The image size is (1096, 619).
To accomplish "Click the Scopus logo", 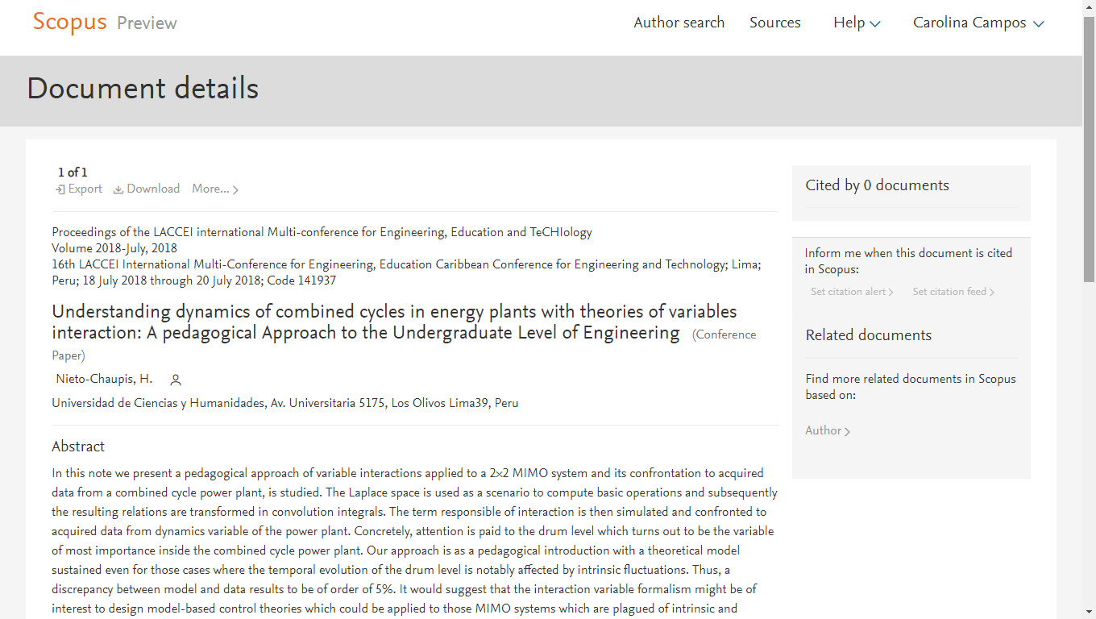I will click(69, 22).
